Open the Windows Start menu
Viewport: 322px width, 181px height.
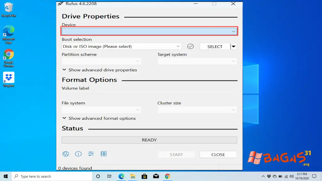pos(6,176)
